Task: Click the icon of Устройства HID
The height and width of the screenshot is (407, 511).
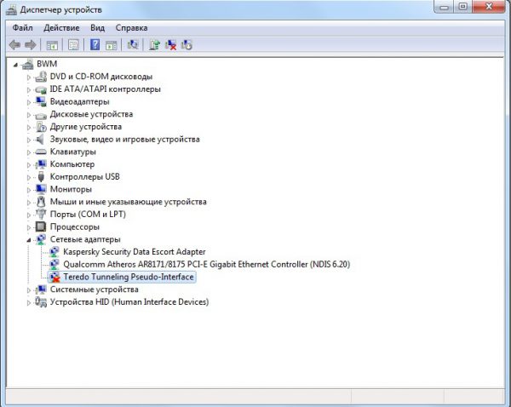Action: pyautogui.click(x=41, y=302)
